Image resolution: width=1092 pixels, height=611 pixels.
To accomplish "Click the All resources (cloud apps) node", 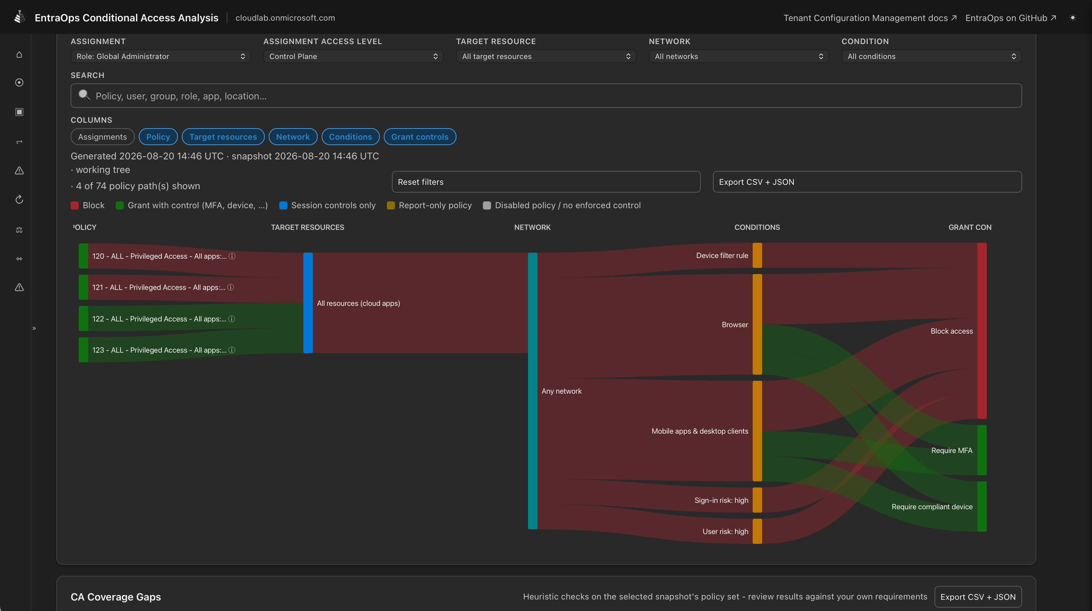I will click(x=308, y=303).
